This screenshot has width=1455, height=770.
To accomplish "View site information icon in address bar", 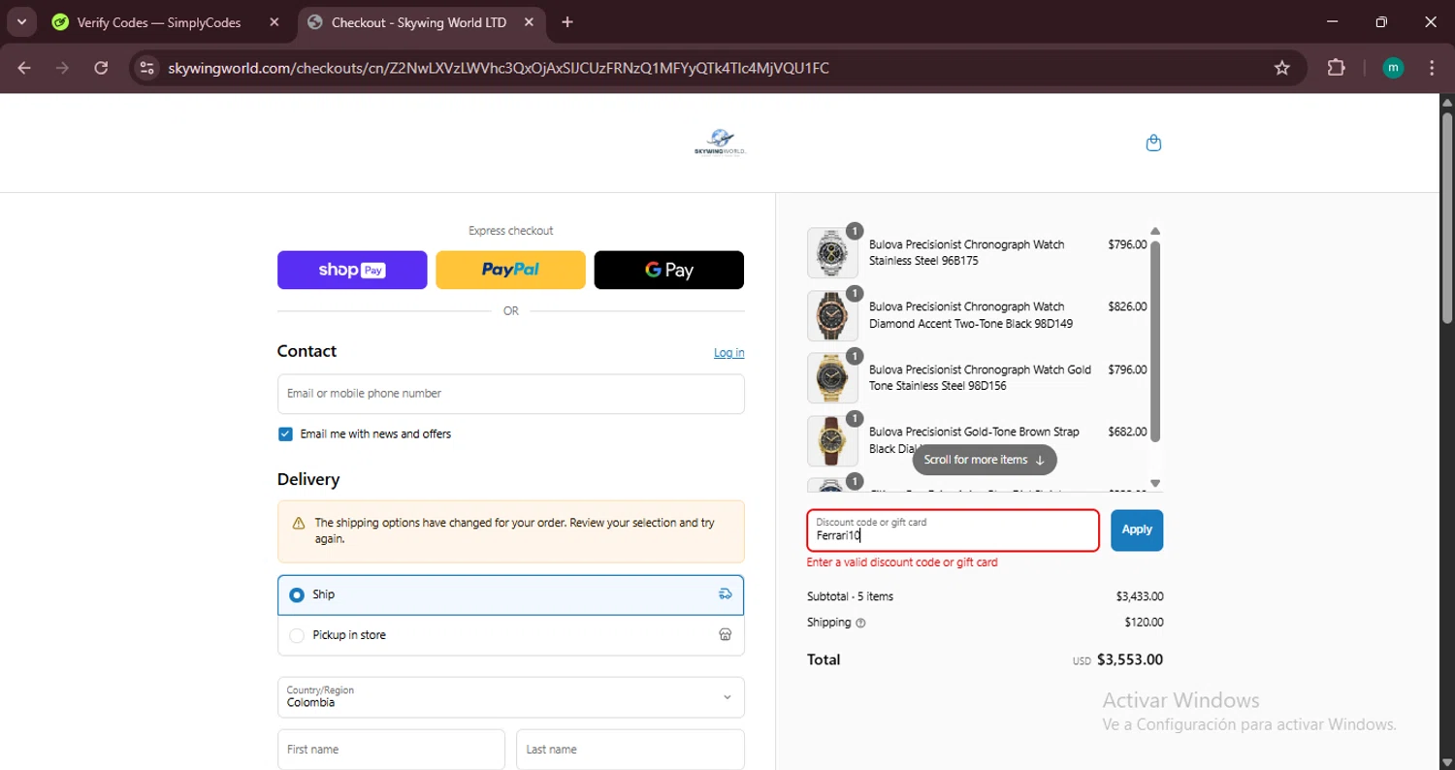I will (146, 68).
